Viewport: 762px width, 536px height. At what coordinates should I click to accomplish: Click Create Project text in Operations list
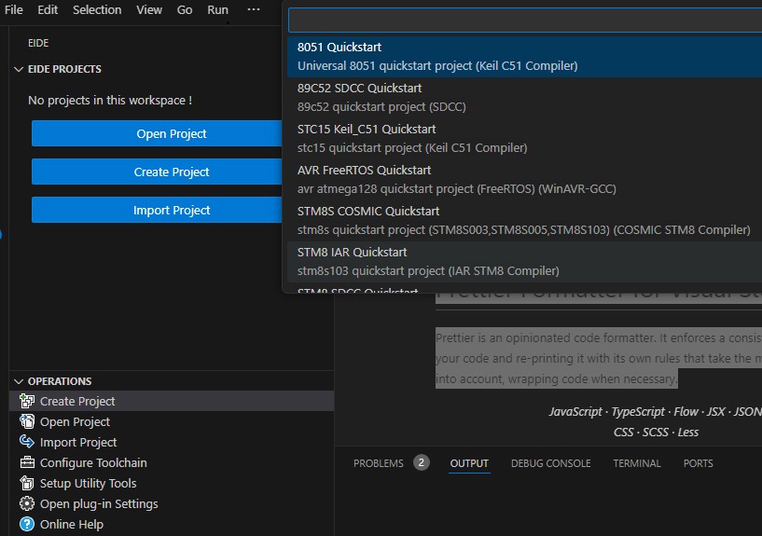[x=77, y=402]
